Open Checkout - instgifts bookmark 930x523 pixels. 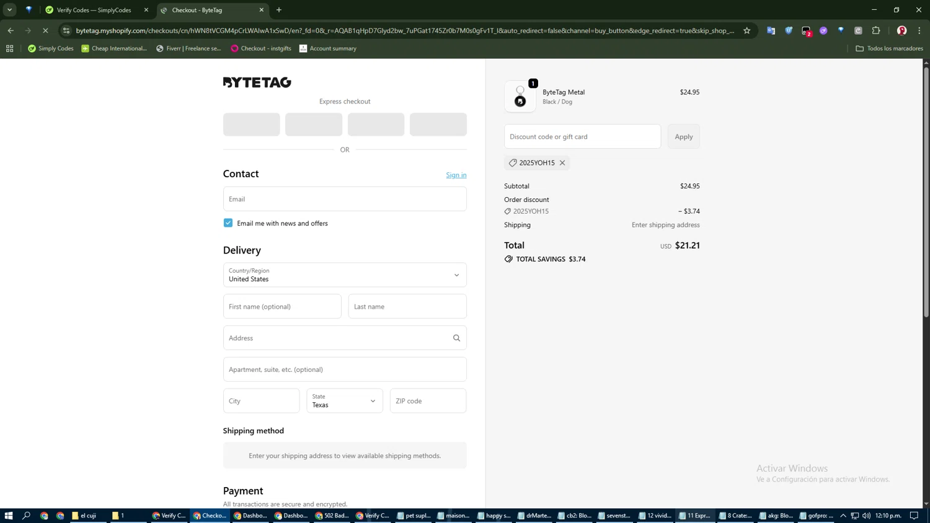tap(261, 48)
